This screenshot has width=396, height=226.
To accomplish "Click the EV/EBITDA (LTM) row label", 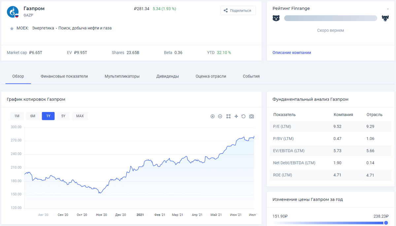I will pos(289,151).
